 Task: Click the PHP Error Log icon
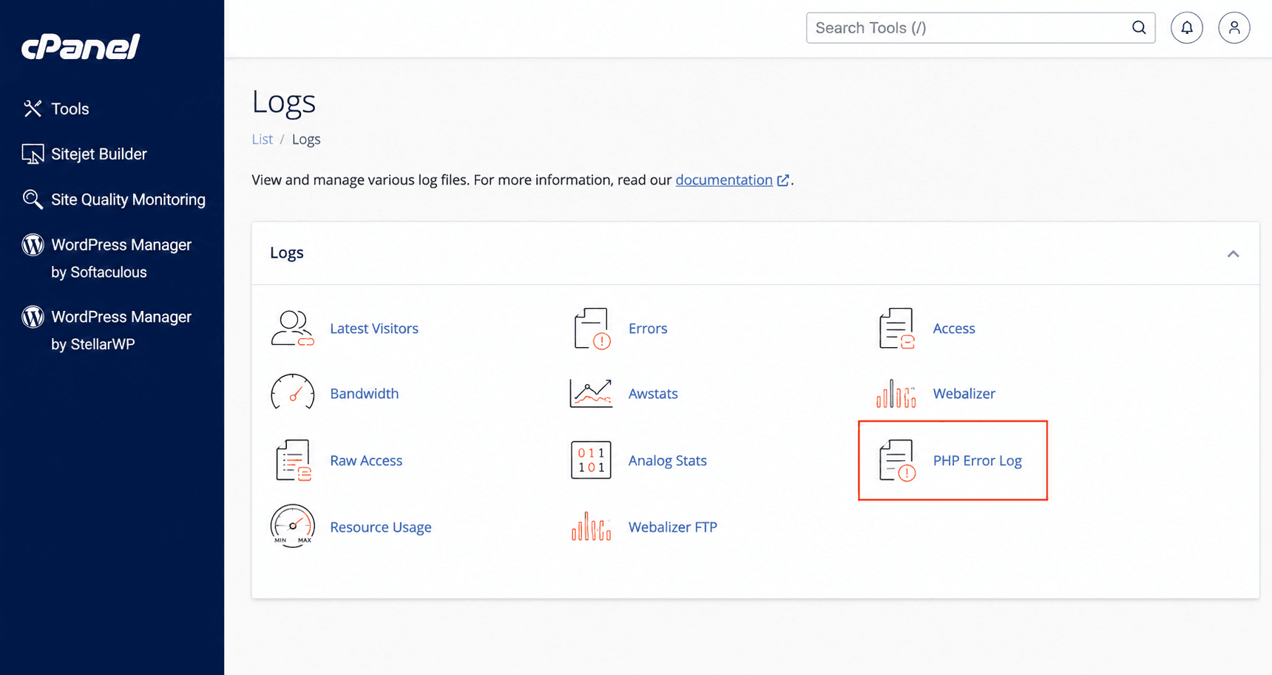tap(897, 460)
